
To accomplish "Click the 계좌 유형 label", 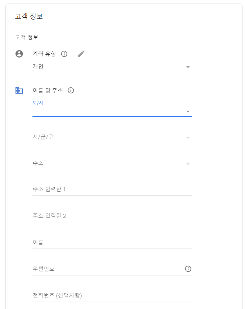I will (44, 54).
